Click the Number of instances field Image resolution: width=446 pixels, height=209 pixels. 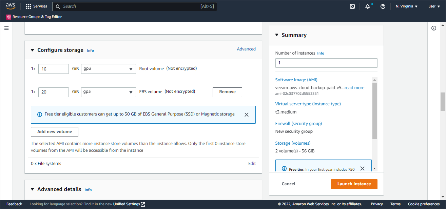click(x=326, y=63)
